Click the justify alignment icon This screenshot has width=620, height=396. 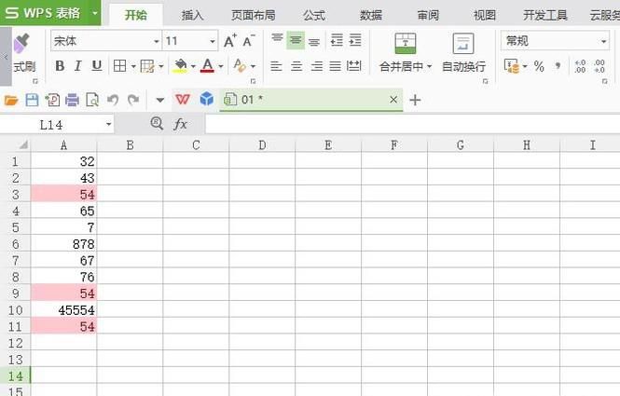click(335, 66)
